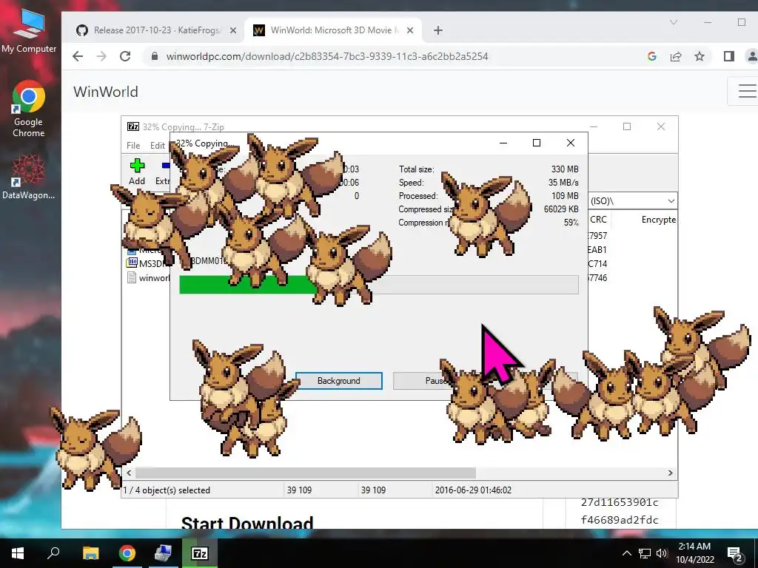Image resolution: width=758 pixels, height=568 pixels.
Task: Close the WinWorld tab
Action: tap(410, 30)
